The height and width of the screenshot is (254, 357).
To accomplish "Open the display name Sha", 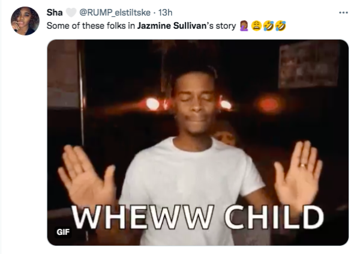I will pyautogui.click(x=55, y=13).
